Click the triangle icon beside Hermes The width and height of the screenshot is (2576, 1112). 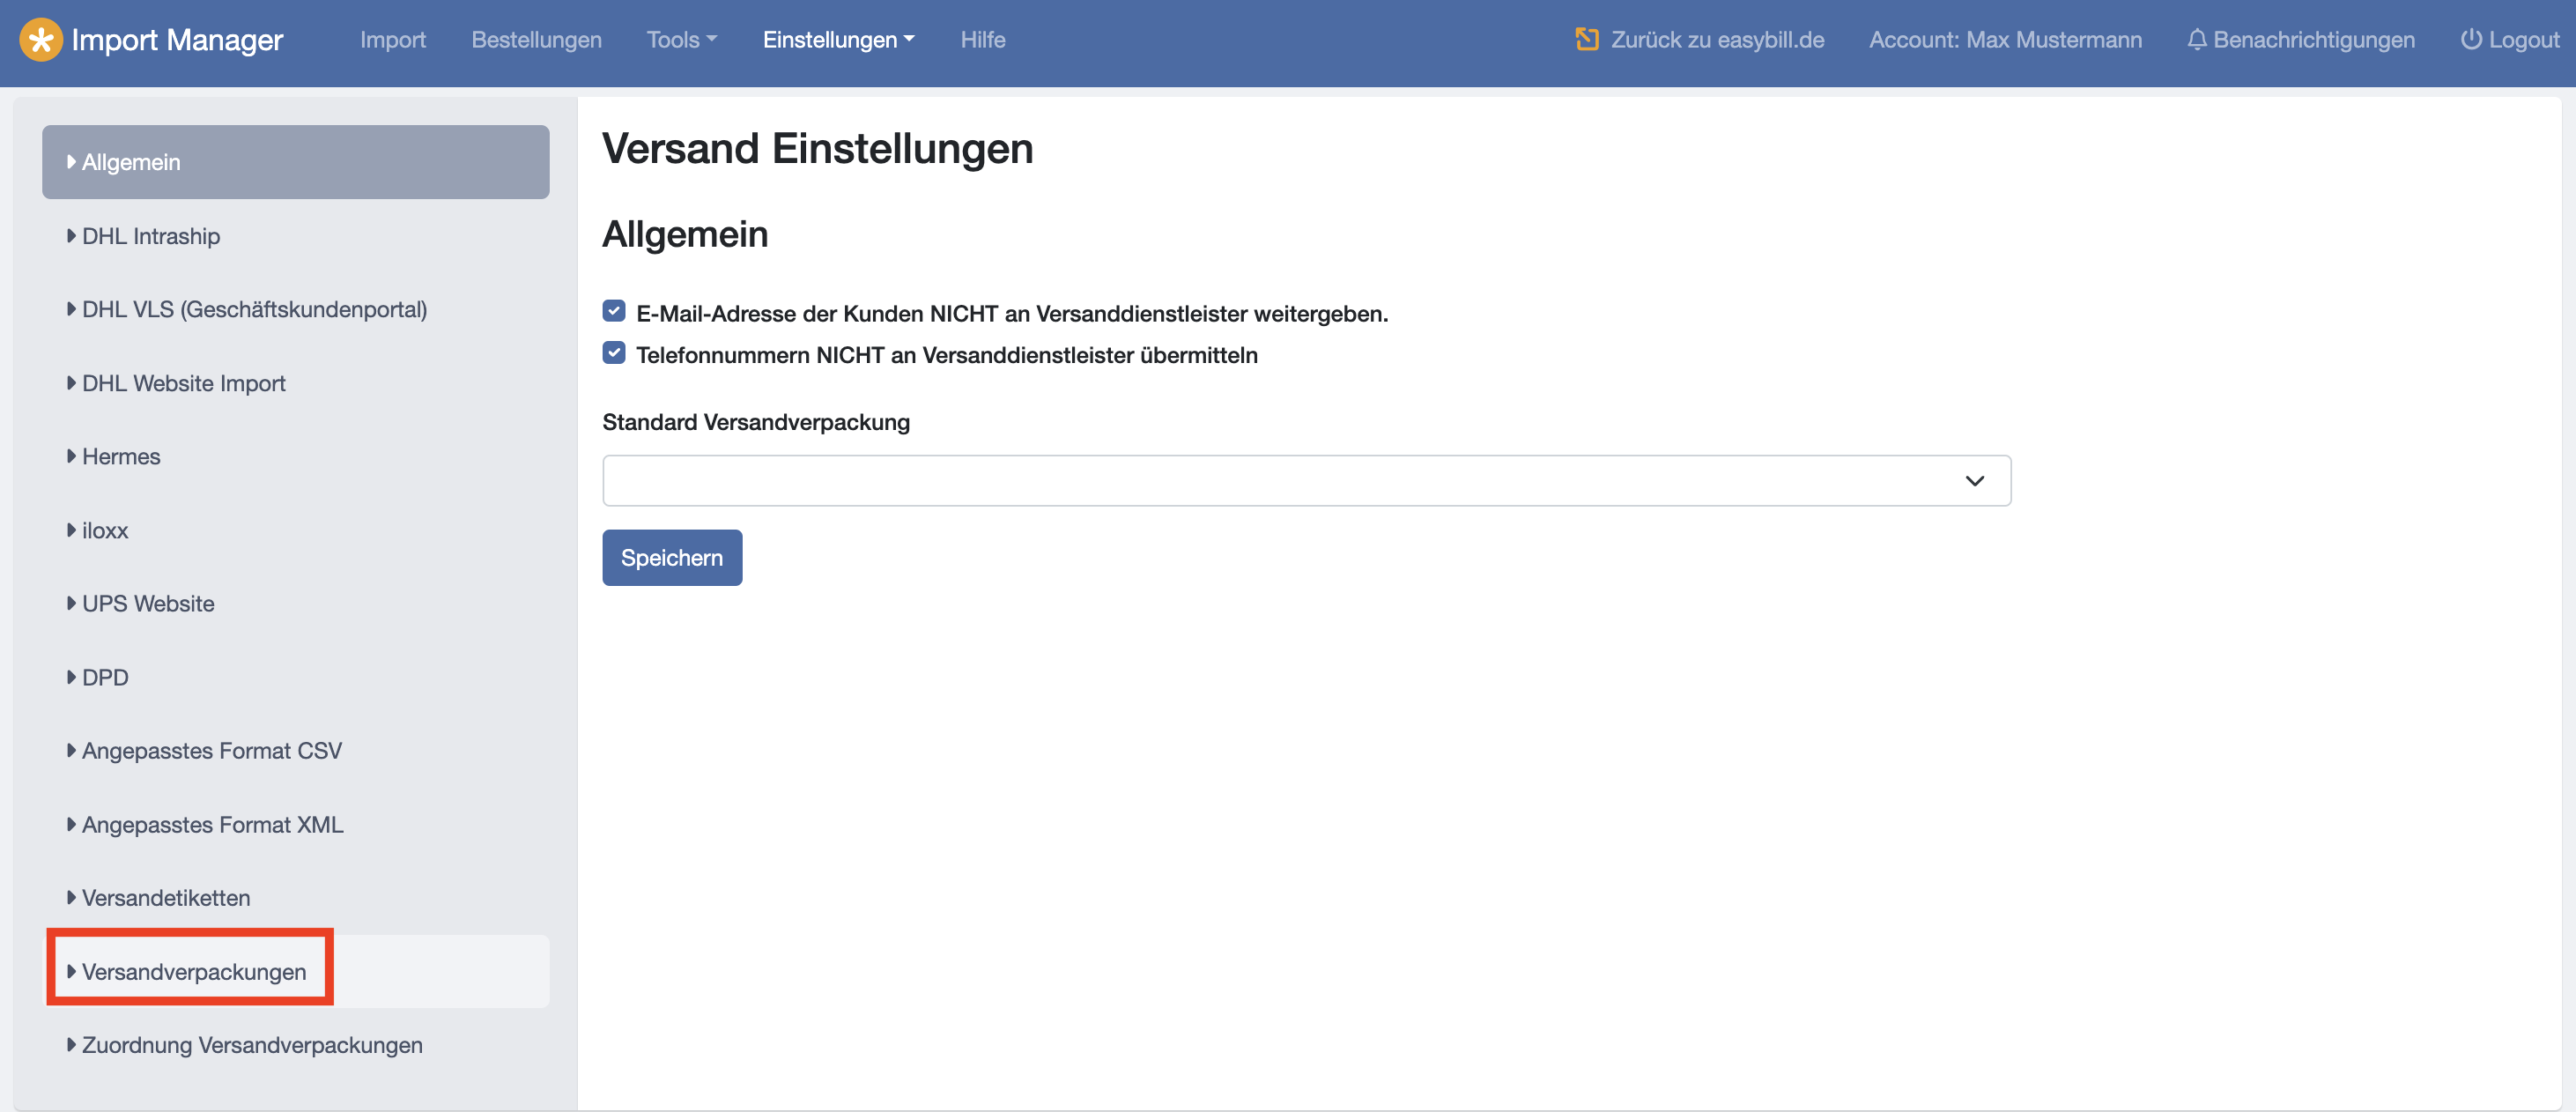(x=71, y=456)
